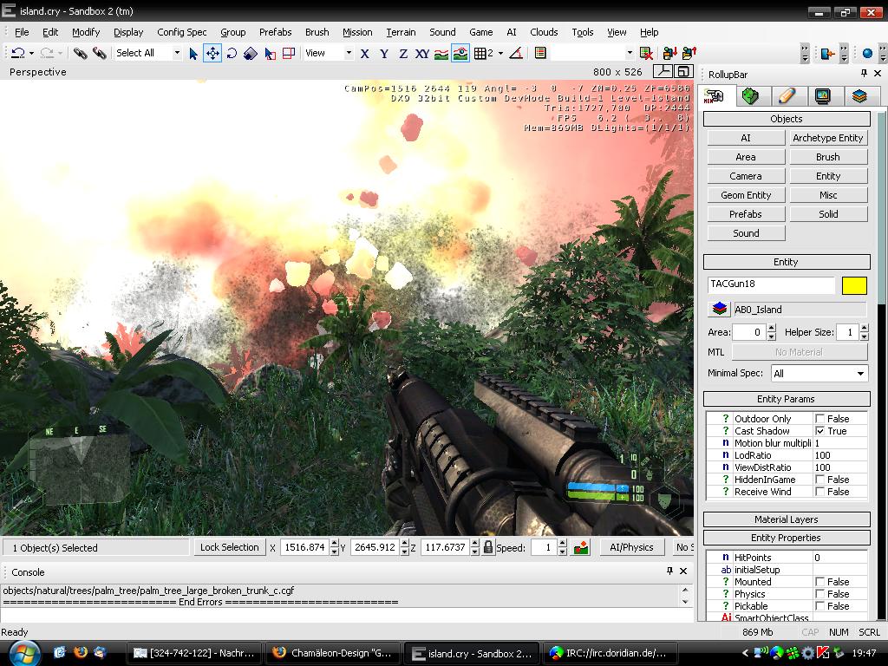Uncheck the Cast Shadow checkbox
The width and height of the screenshot is (888, 666).
(x=819, y=431)
